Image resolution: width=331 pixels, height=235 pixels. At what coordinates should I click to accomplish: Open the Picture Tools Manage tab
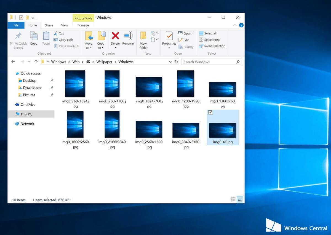tap(83, 25)
